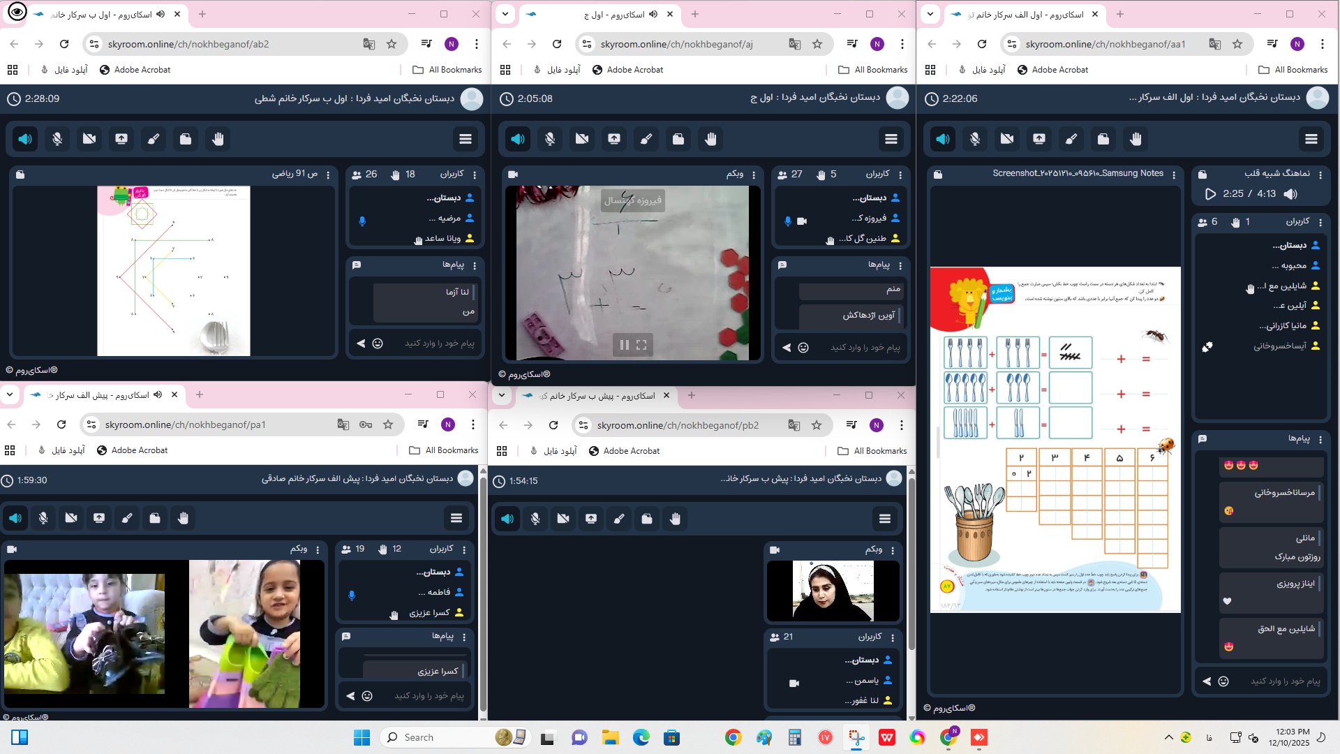Screen dimensions: 1340x754
Task: Open All Bookmarks in pb2 window
Action: coord(872,451)
